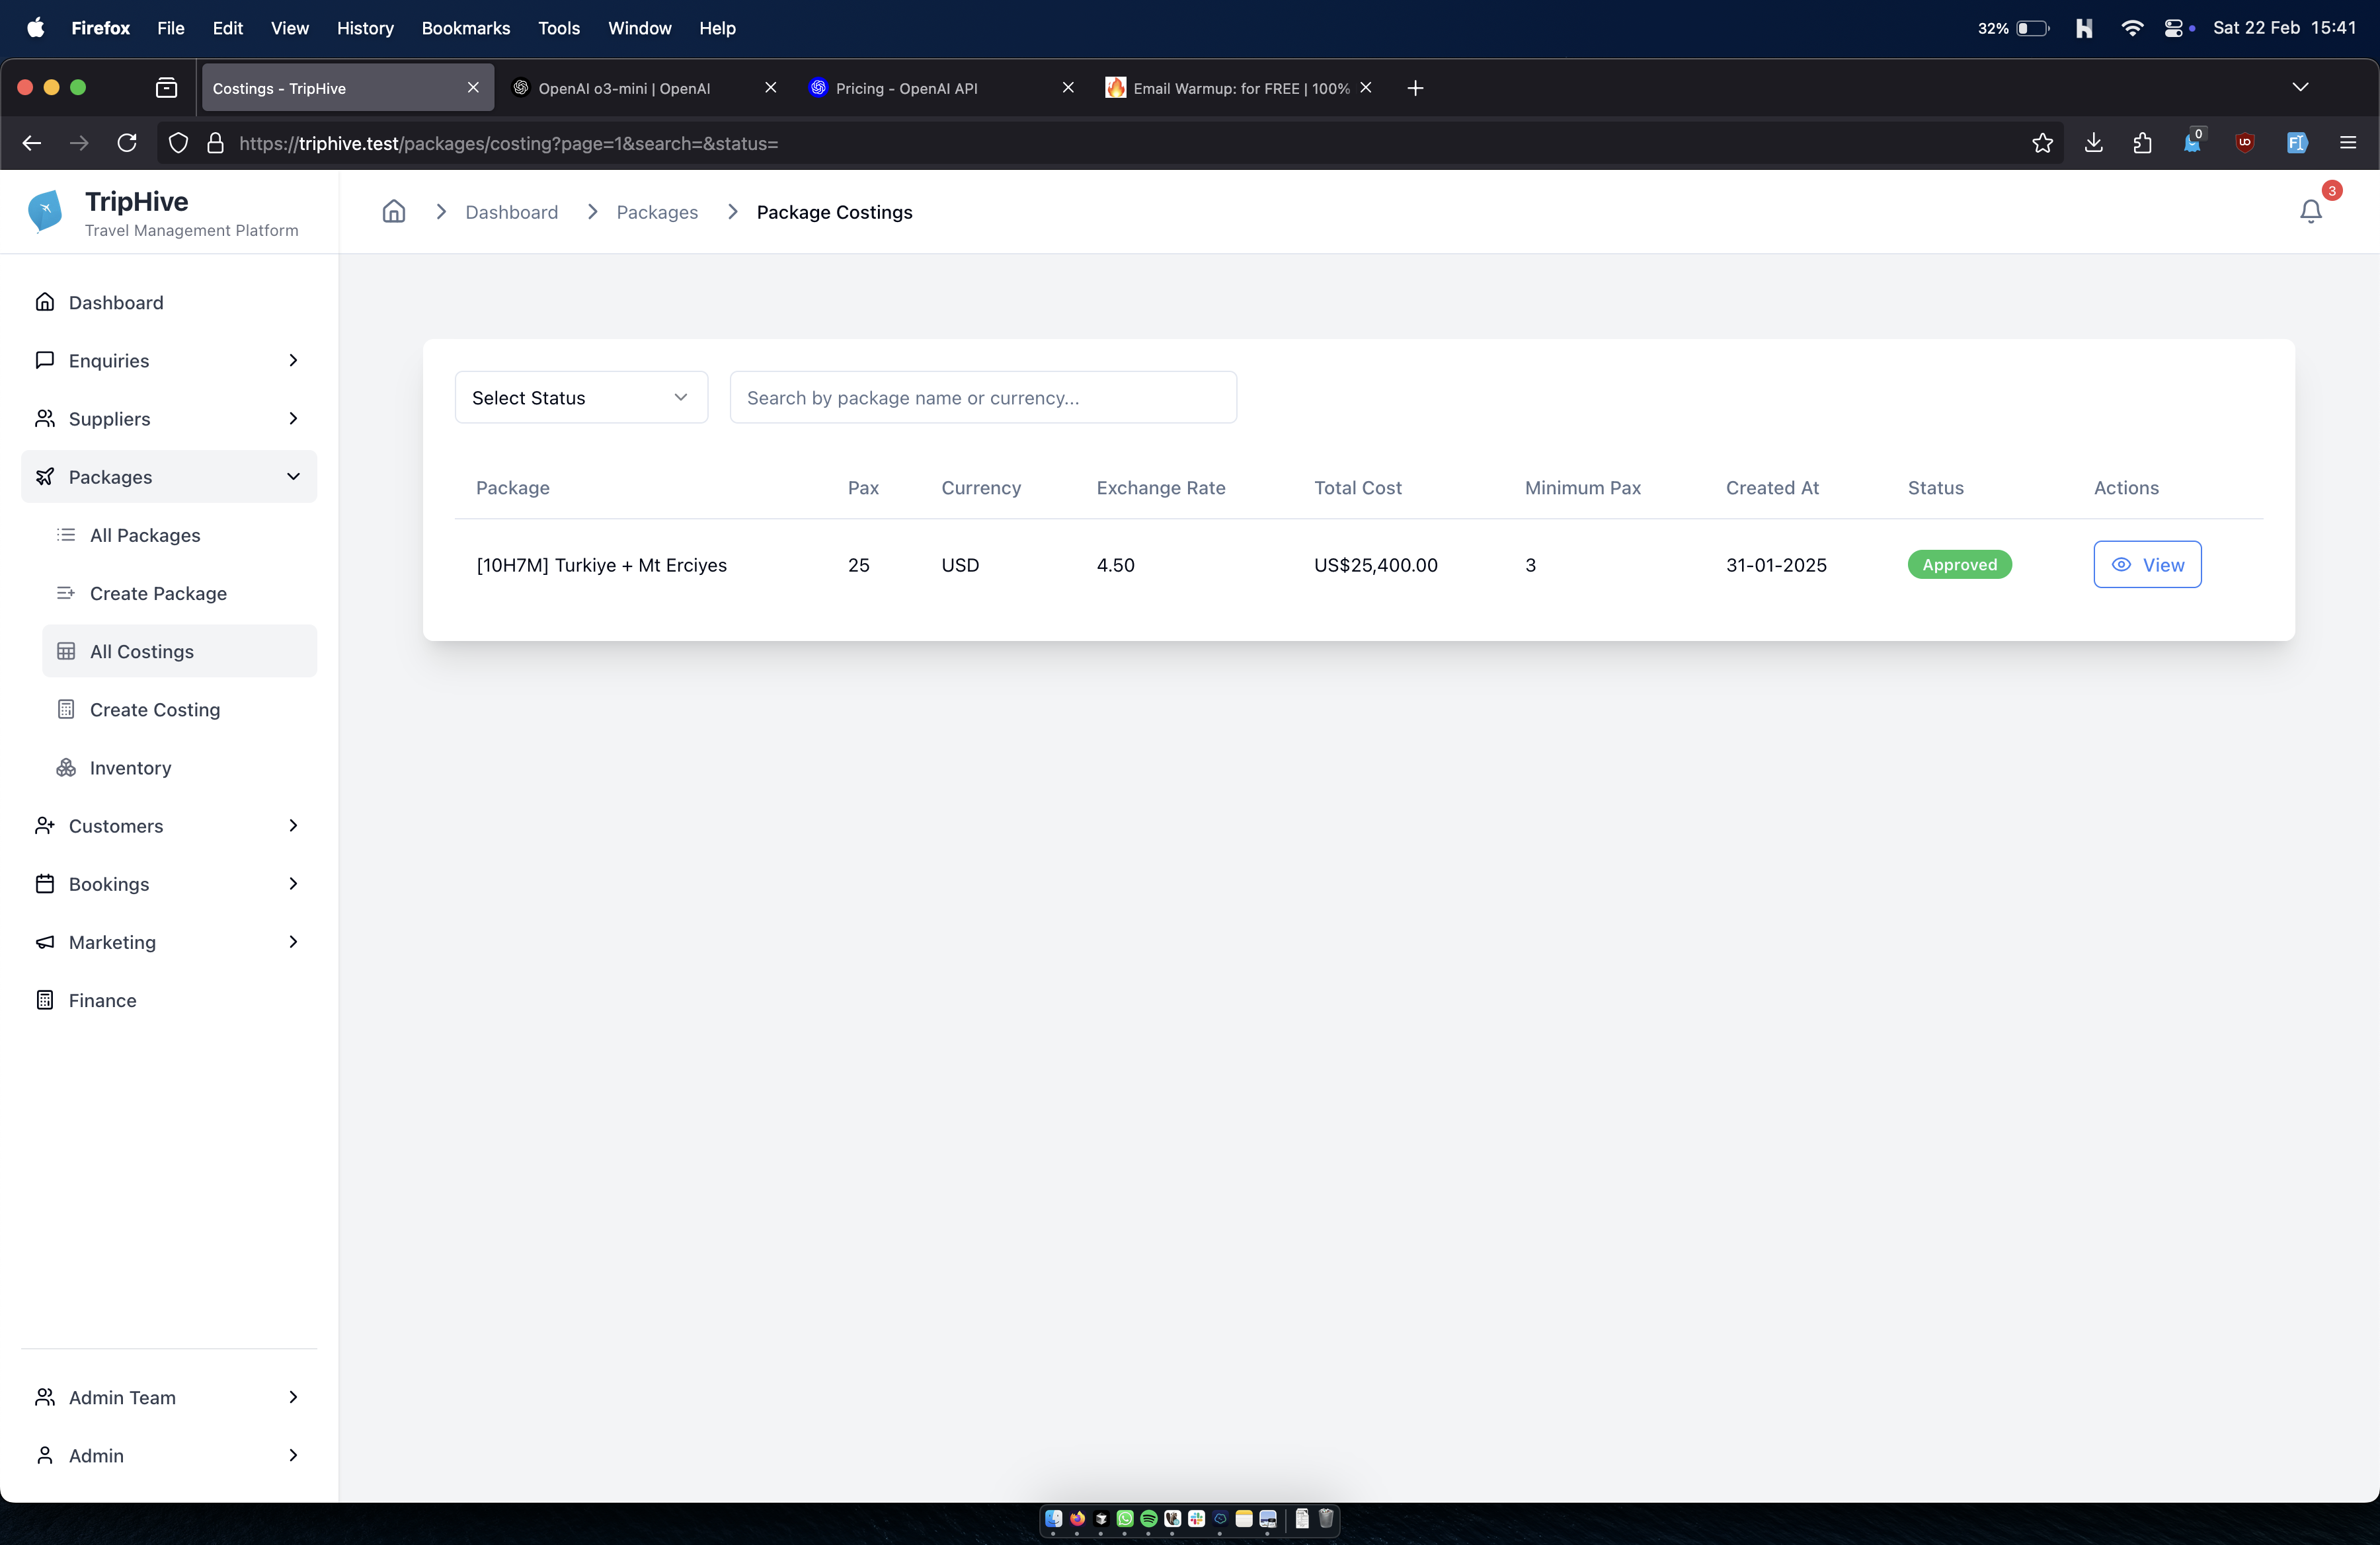Click the Marketing megaphone icon
The height and width of the screenshot is (1545, 2380).
pyautogui.click(x=45, y=942)
